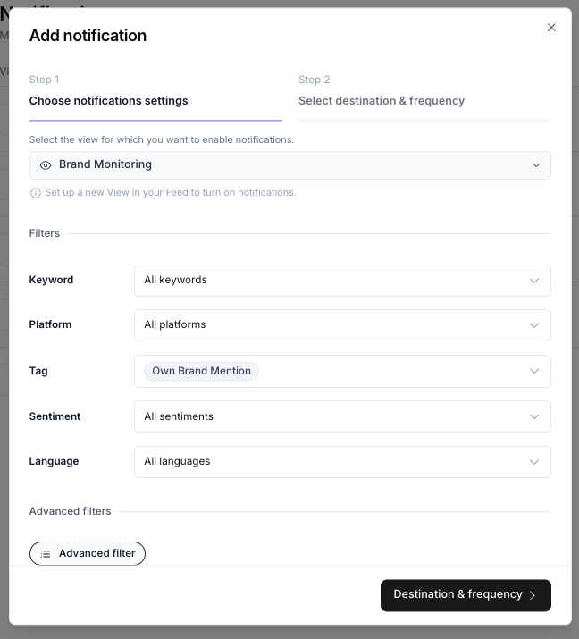Open the Brand Monitoring view selector chevron

(x=536, y=165)
